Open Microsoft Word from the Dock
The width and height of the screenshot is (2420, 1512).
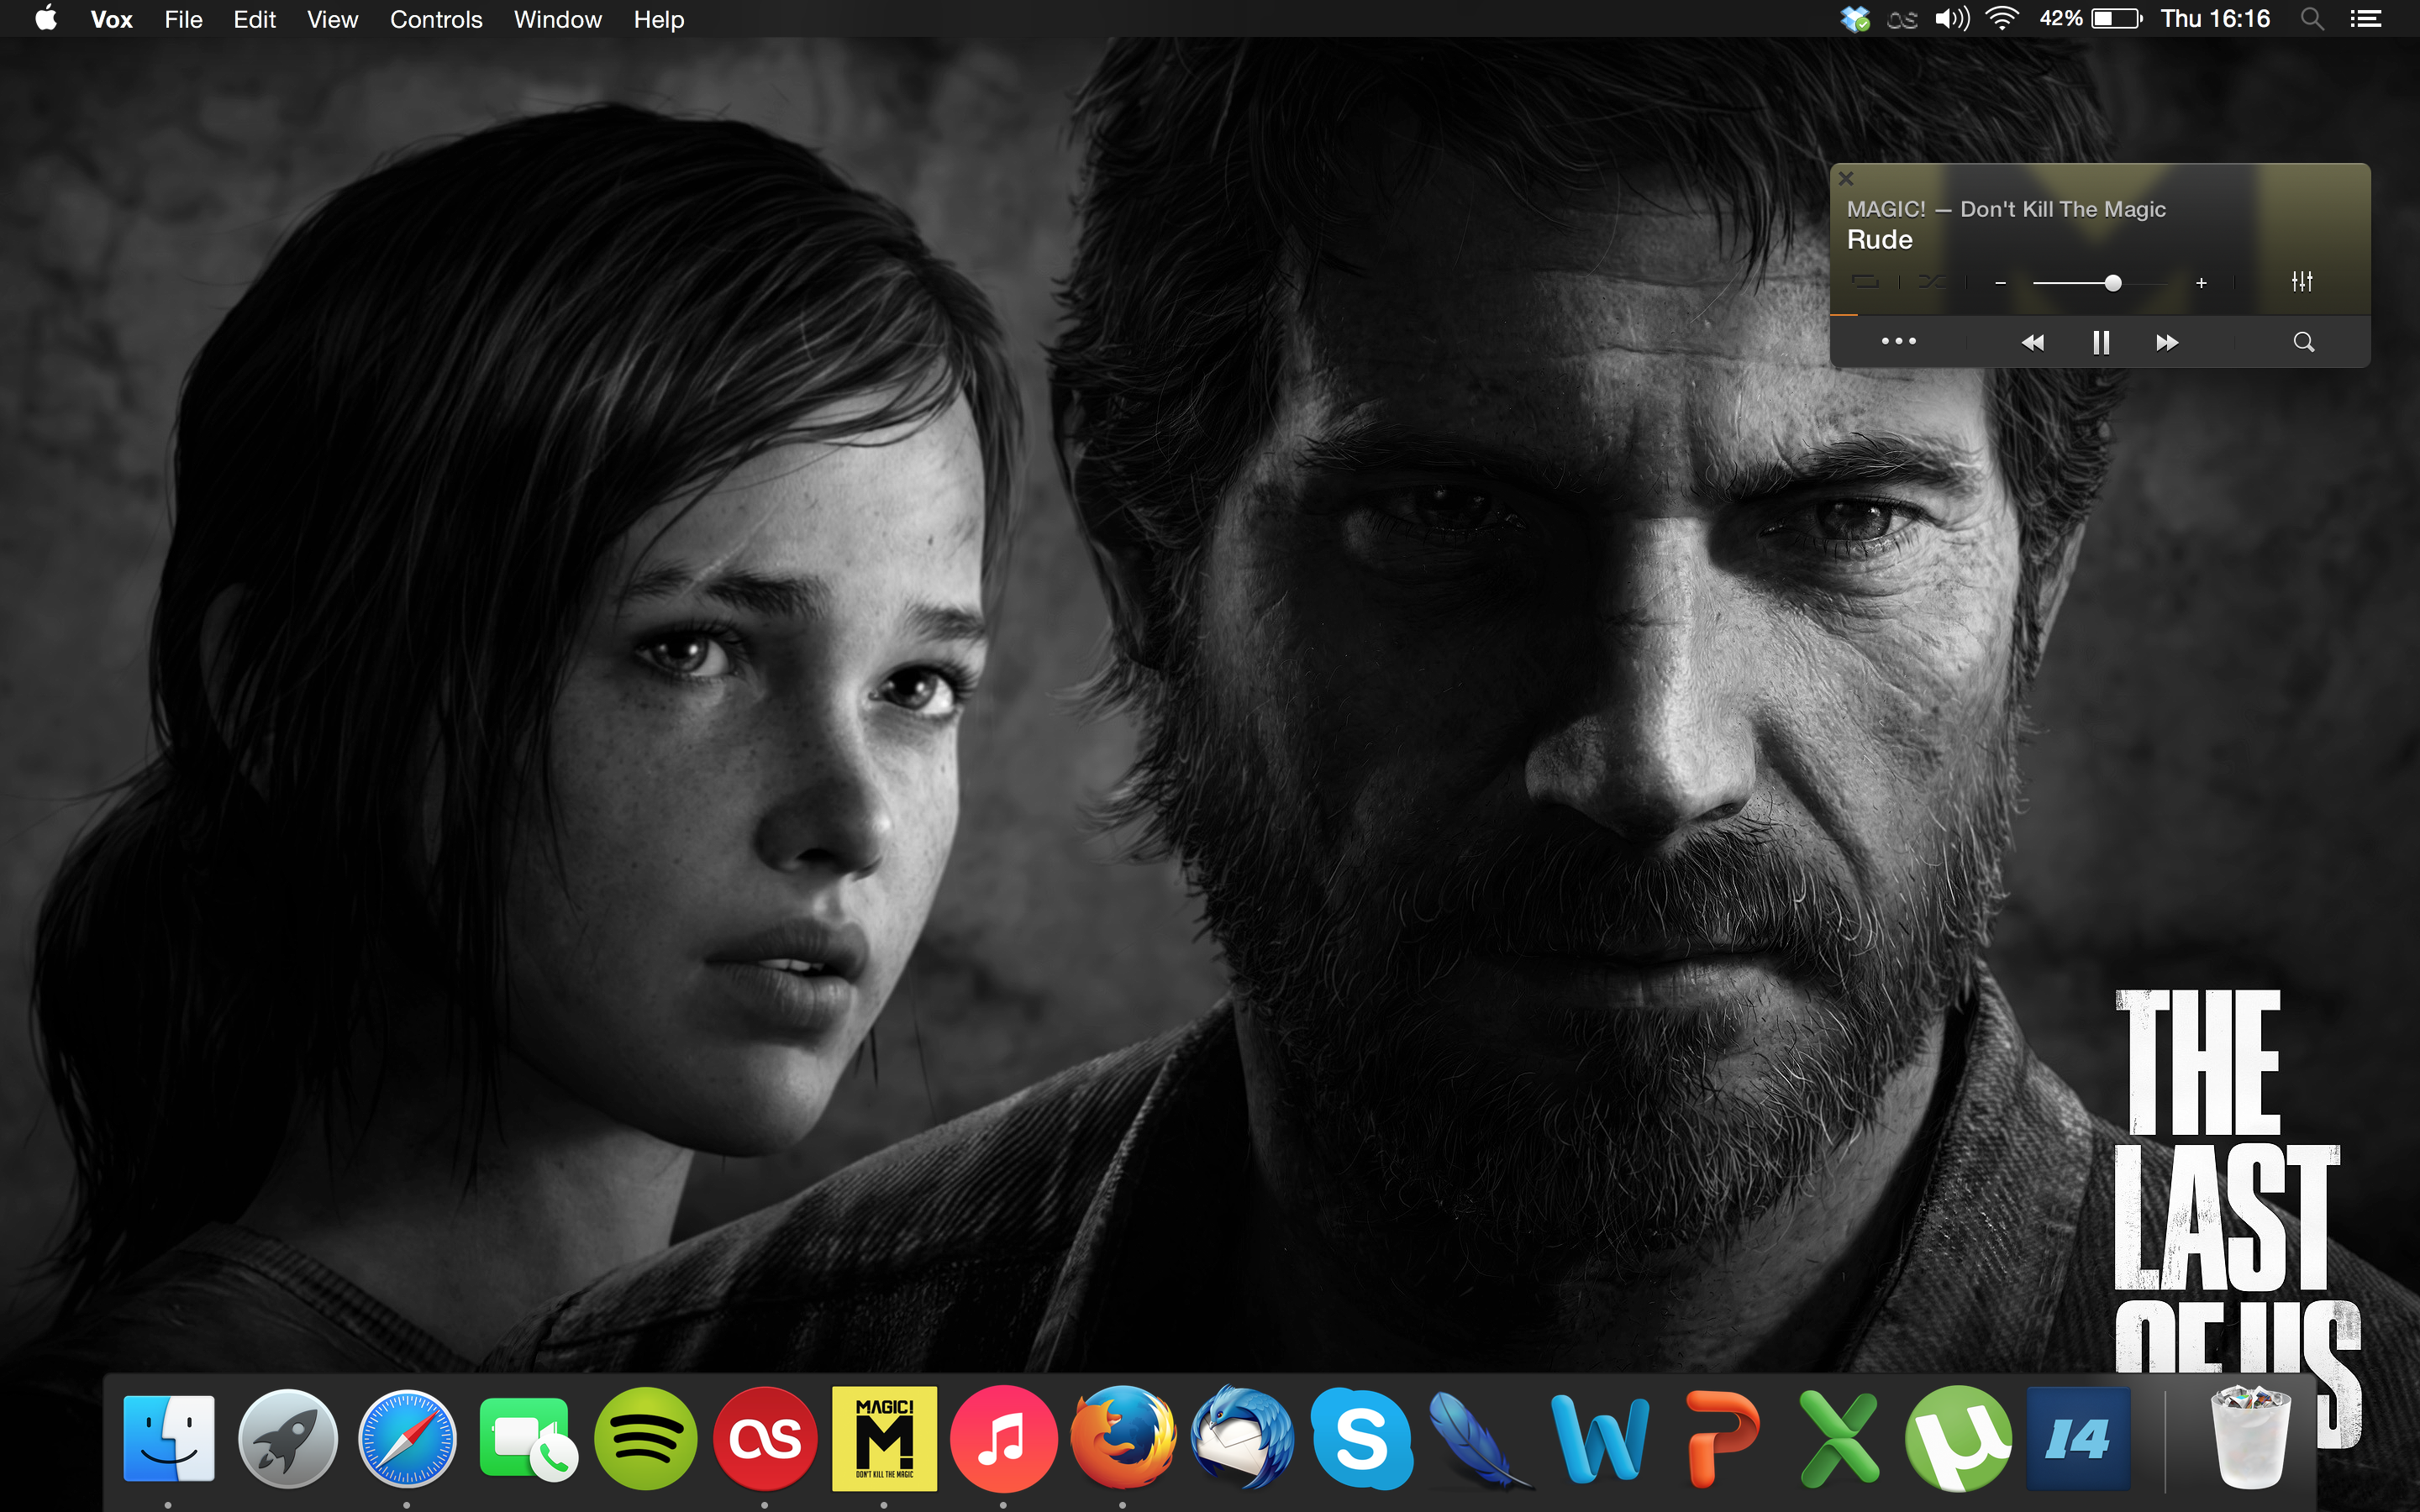pos(1600,1438)
